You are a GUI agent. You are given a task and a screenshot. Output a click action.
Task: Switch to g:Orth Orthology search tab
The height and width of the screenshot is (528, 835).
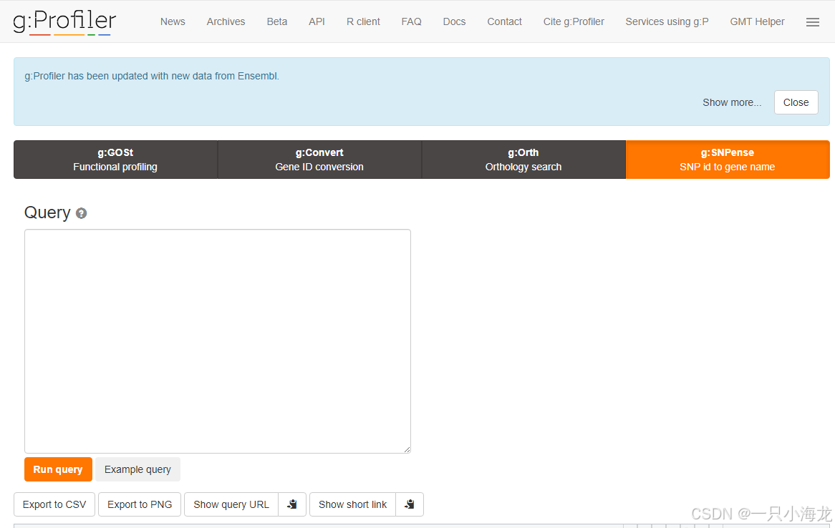523,160
